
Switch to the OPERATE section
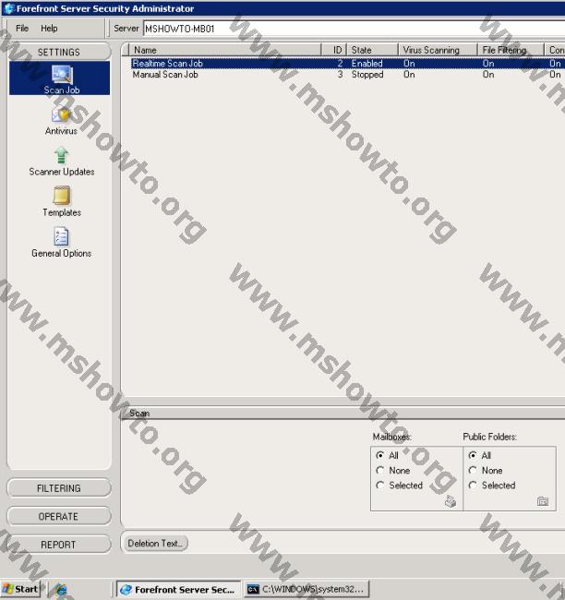59,517
